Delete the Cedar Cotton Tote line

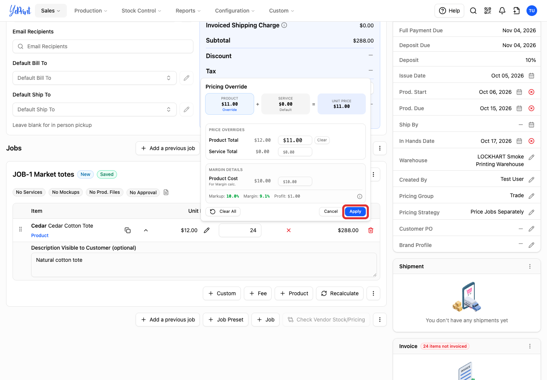point(371,230)
